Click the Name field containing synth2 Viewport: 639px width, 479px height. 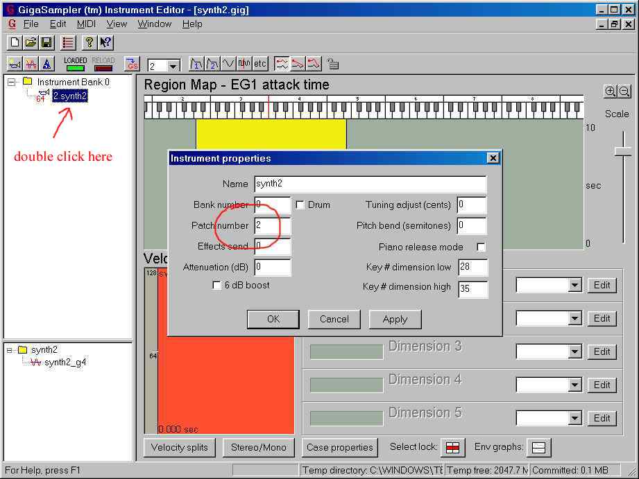click(x=370, y=184)
